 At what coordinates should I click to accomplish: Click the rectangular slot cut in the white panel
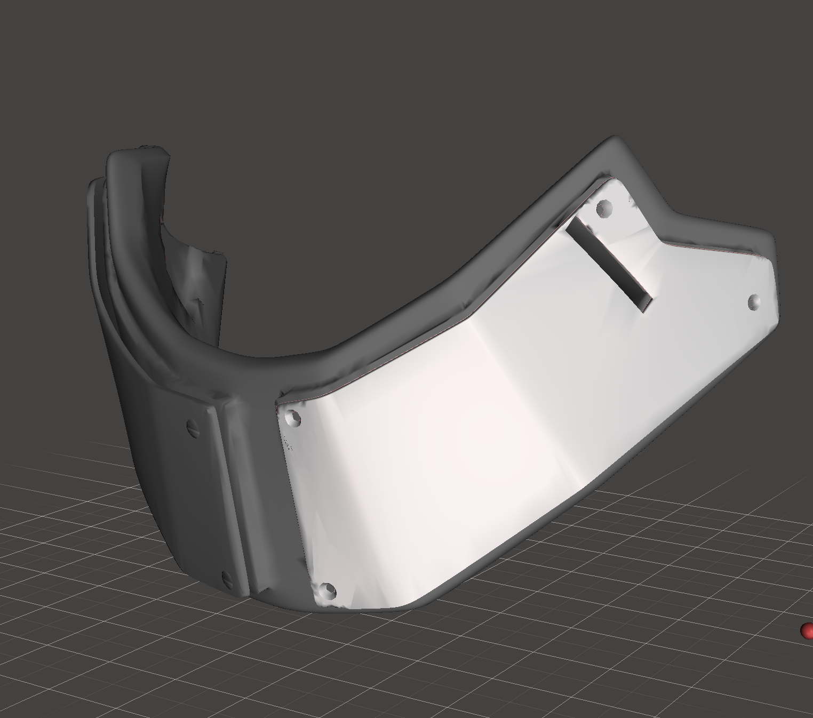click(x=609, y=265)
